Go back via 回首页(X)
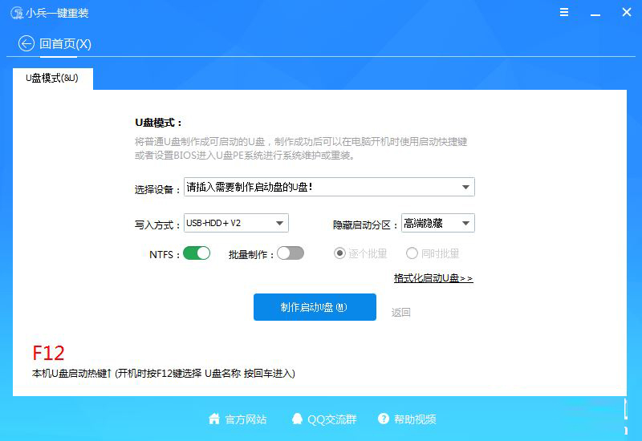This screenshot has width=642, height=441. coord(65,44)
